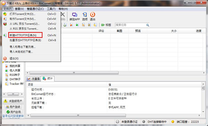Open the 选项 options toolbar icon

85,17
